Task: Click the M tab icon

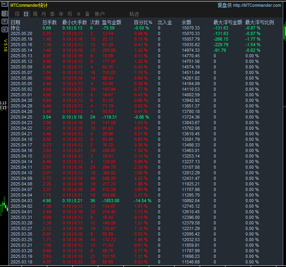Action: (79, 14)
